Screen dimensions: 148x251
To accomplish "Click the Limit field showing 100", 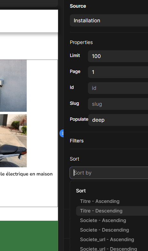I will click(118, 56).
